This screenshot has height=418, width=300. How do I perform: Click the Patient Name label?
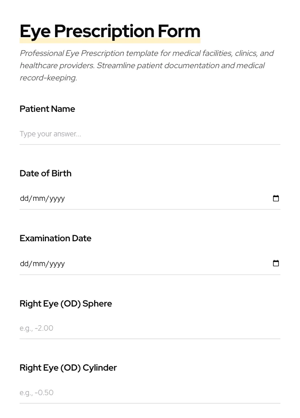click(x=47, y=109)
